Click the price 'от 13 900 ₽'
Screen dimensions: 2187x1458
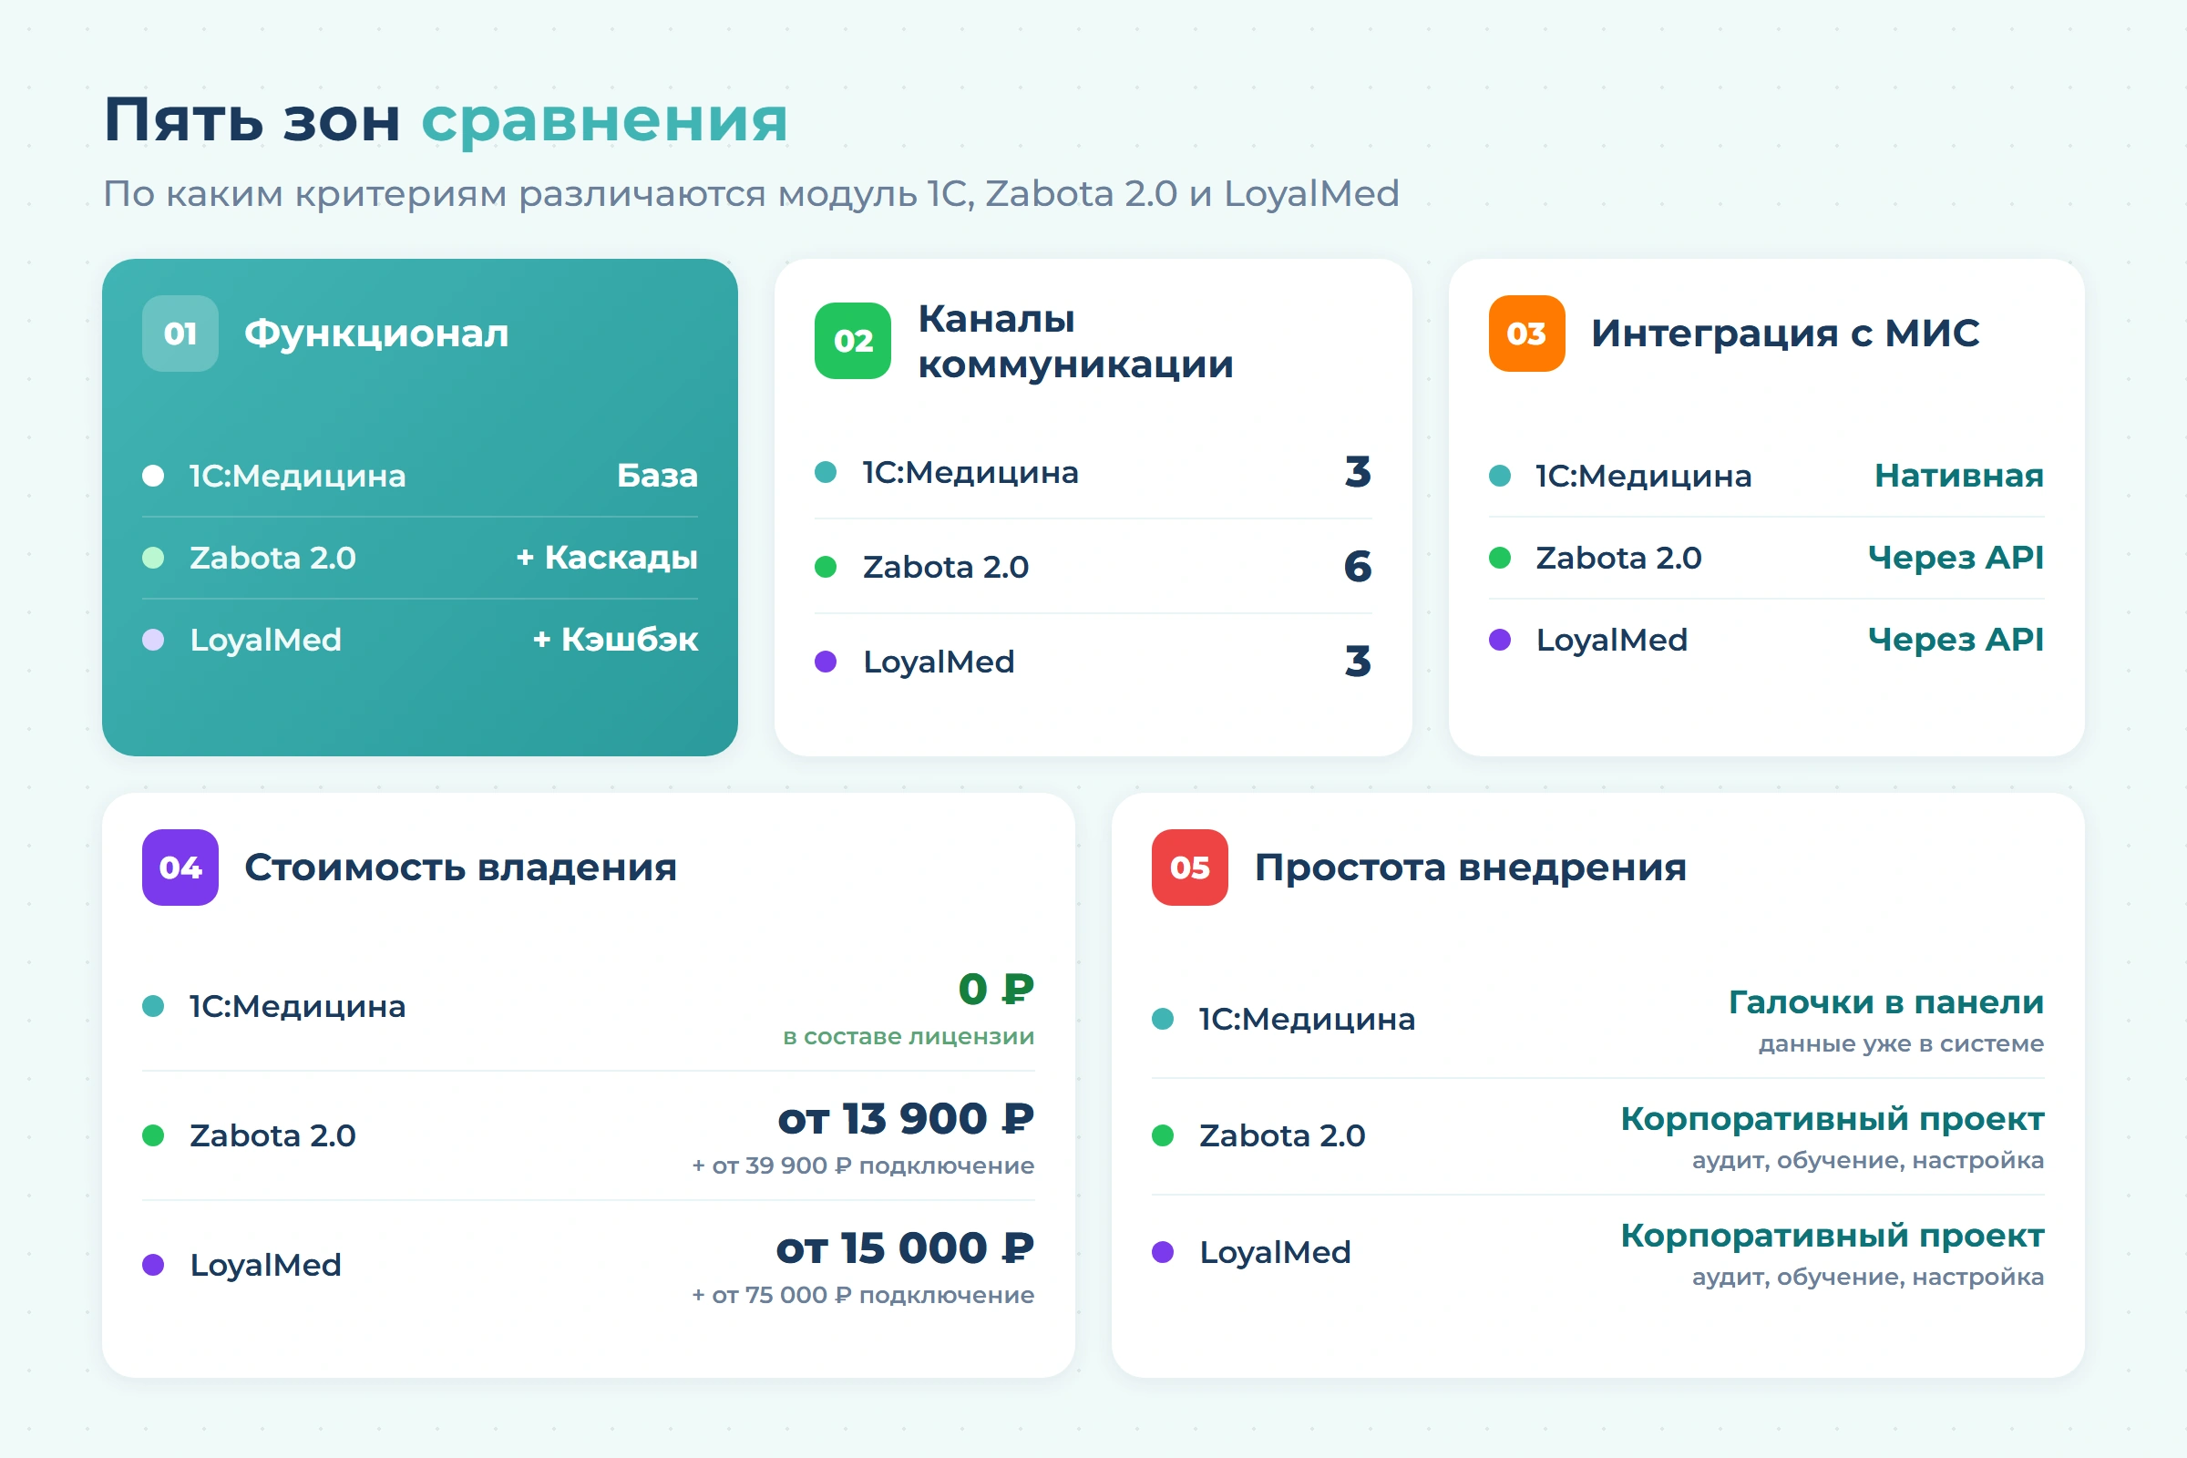point(906,1119)
